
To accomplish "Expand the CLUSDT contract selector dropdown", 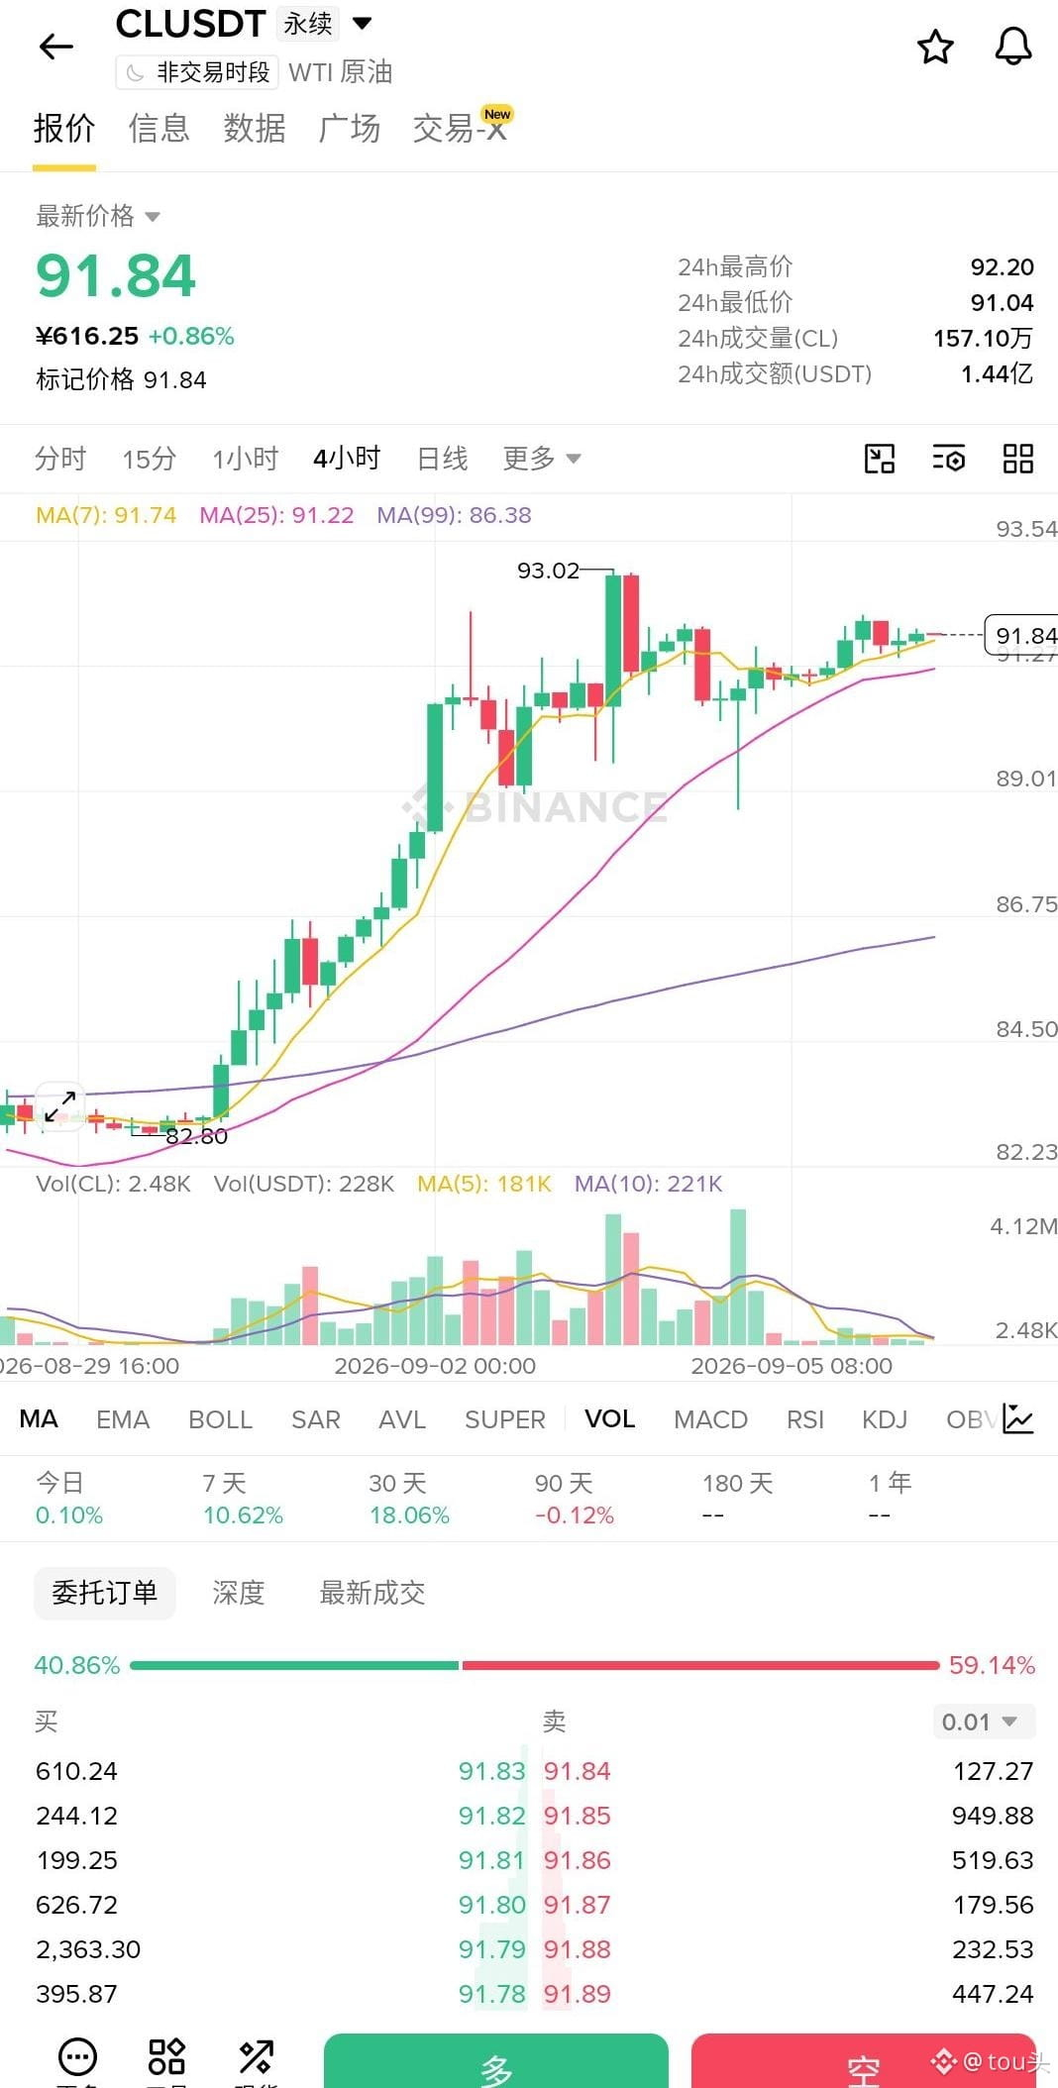I will coord(363,23).
